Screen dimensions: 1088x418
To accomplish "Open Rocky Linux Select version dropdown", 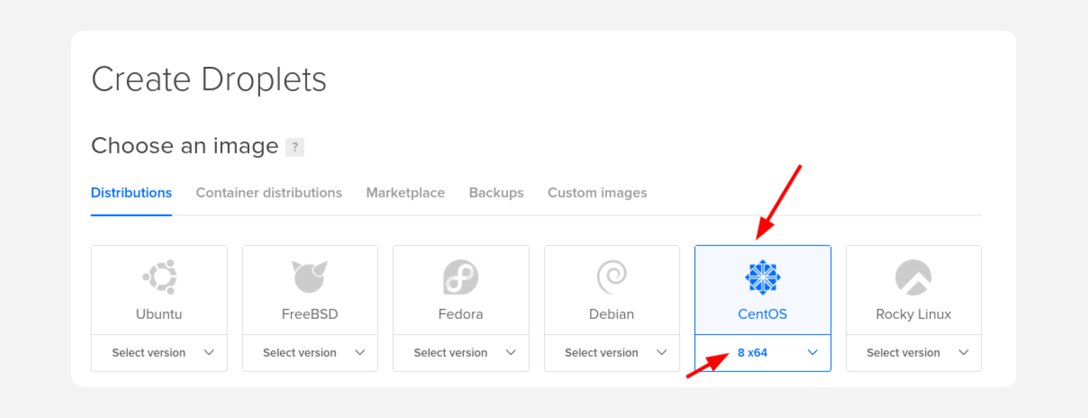I will pyautogui.click(x=914, y=353).
